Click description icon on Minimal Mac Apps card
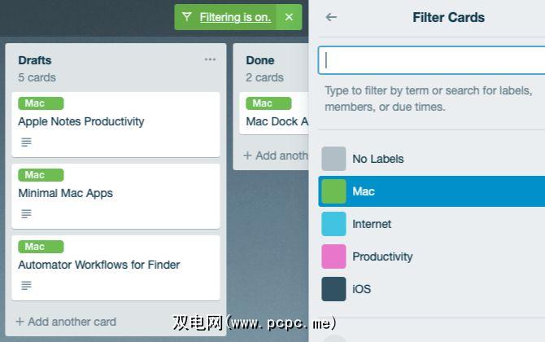The width and height of the screenshot is (545, 342). (x=26, y=214)
